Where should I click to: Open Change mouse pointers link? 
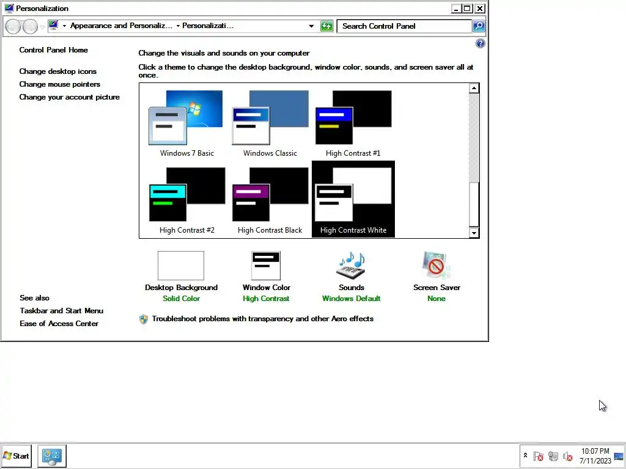[x=59, y=84]
